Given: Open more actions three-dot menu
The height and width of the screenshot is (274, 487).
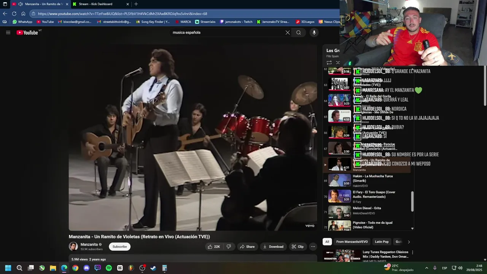Looking at the screenshot, I should 313,247.
